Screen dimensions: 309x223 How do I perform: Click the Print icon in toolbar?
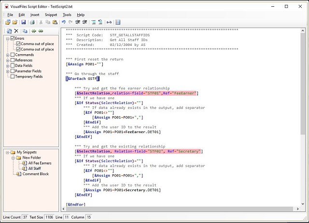coord(32,22)
